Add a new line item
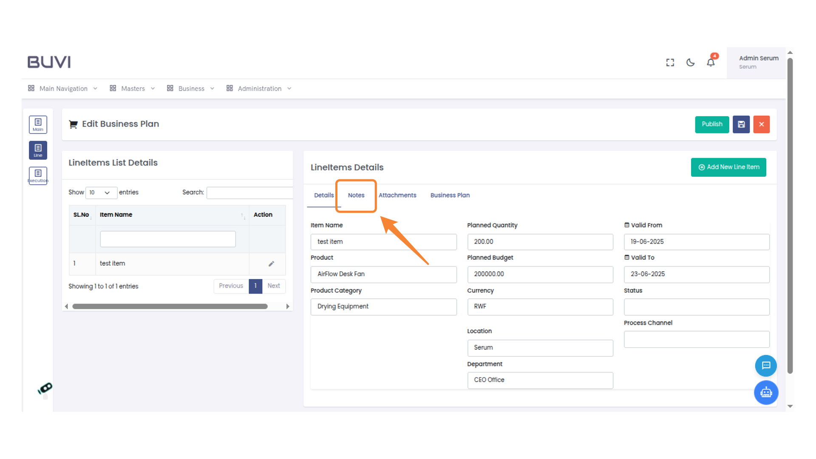 coord(728,167)
